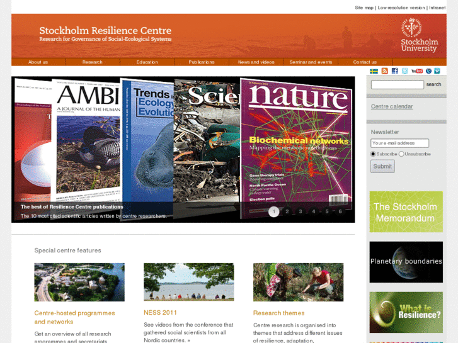Open the orange RSS feed icon
This screenshot has height=343, width=458.
pyautogui.click(x=385, y=71)
